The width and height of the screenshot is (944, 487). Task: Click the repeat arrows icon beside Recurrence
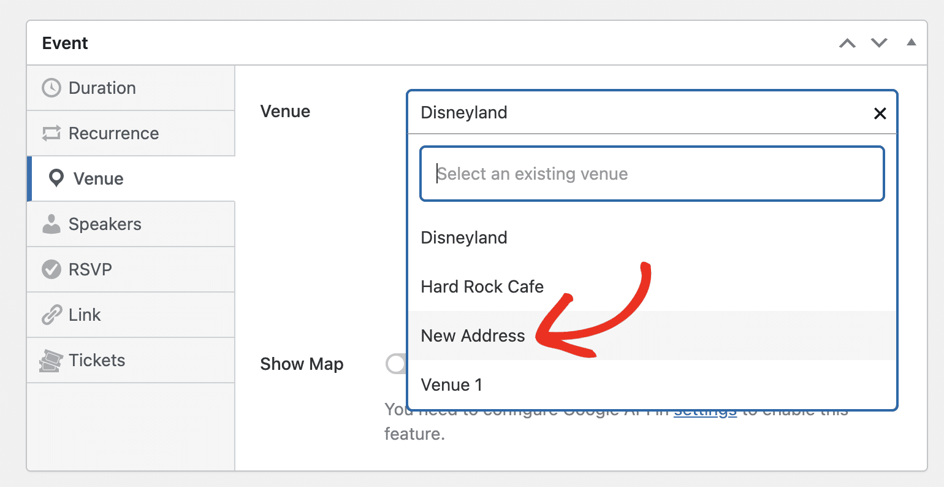(51, 133)
